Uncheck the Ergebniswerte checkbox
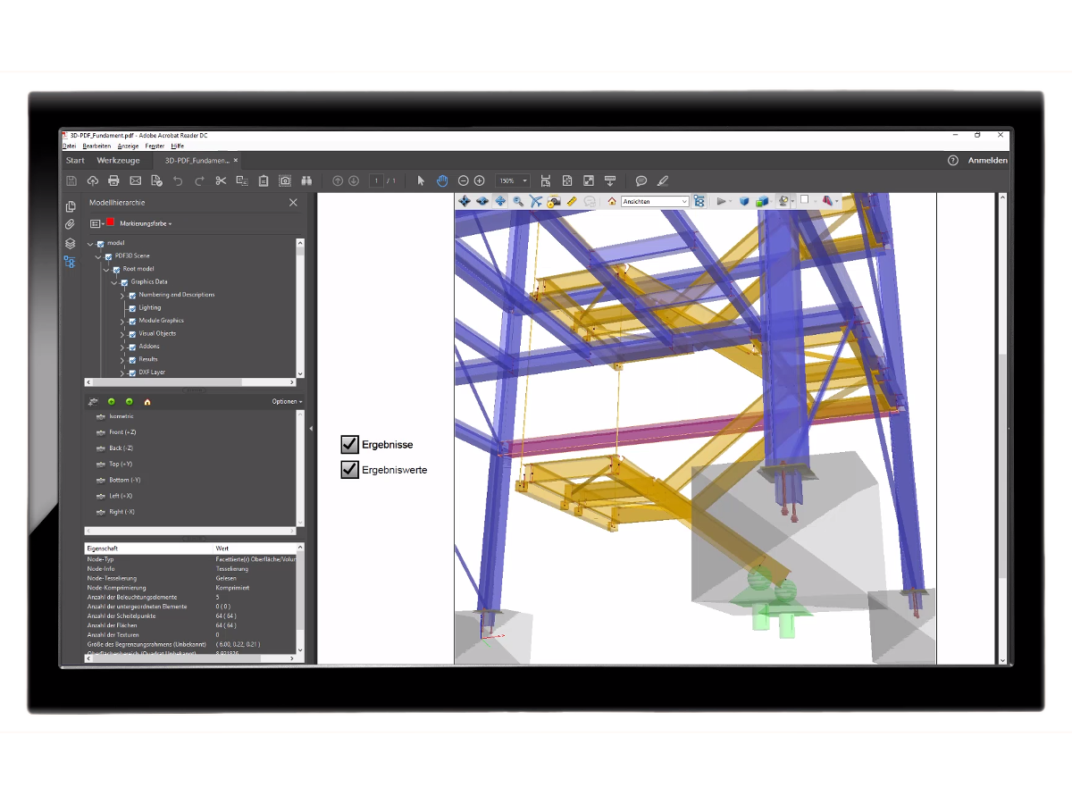 pyautogui.click(x=348, y=469)
